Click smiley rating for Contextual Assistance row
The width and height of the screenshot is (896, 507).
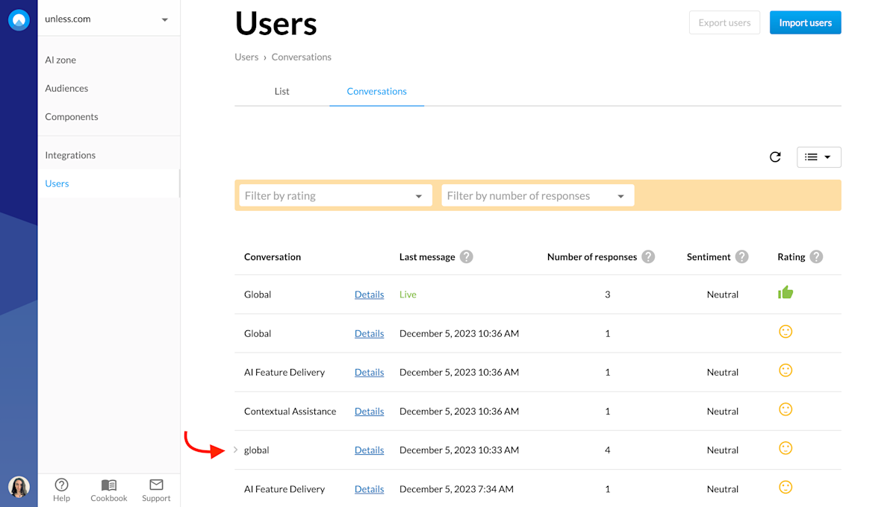coord(785,409)
